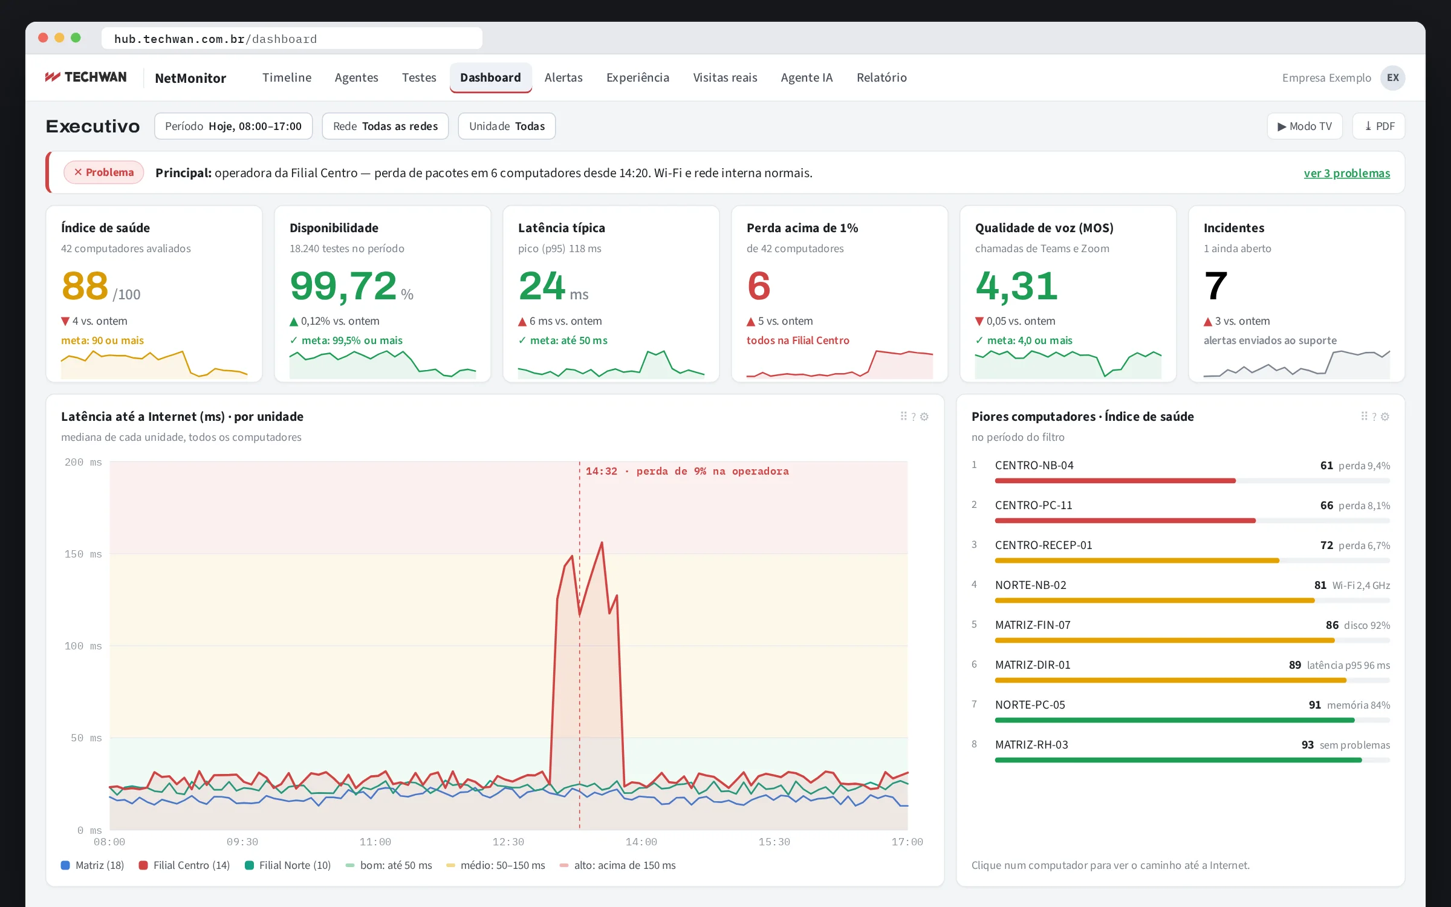This screenshot has height=907, width=1451.
Task: Open the Índice de saúde card
Action: (154, 294)
